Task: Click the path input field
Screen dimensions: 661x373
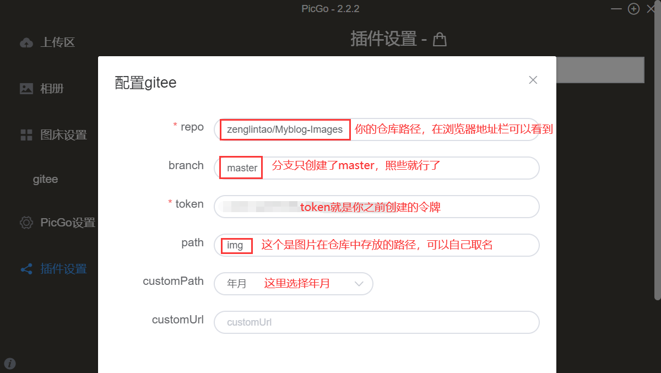Action: (x=376, y=245)
